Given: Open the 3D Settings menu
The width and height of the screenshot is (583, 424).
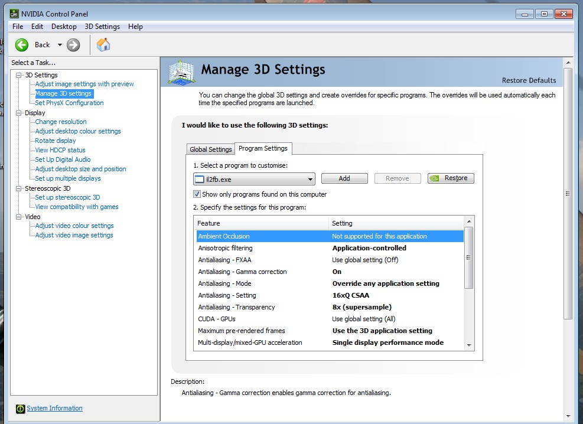Looking at the screenshot, I should [102, 27].
